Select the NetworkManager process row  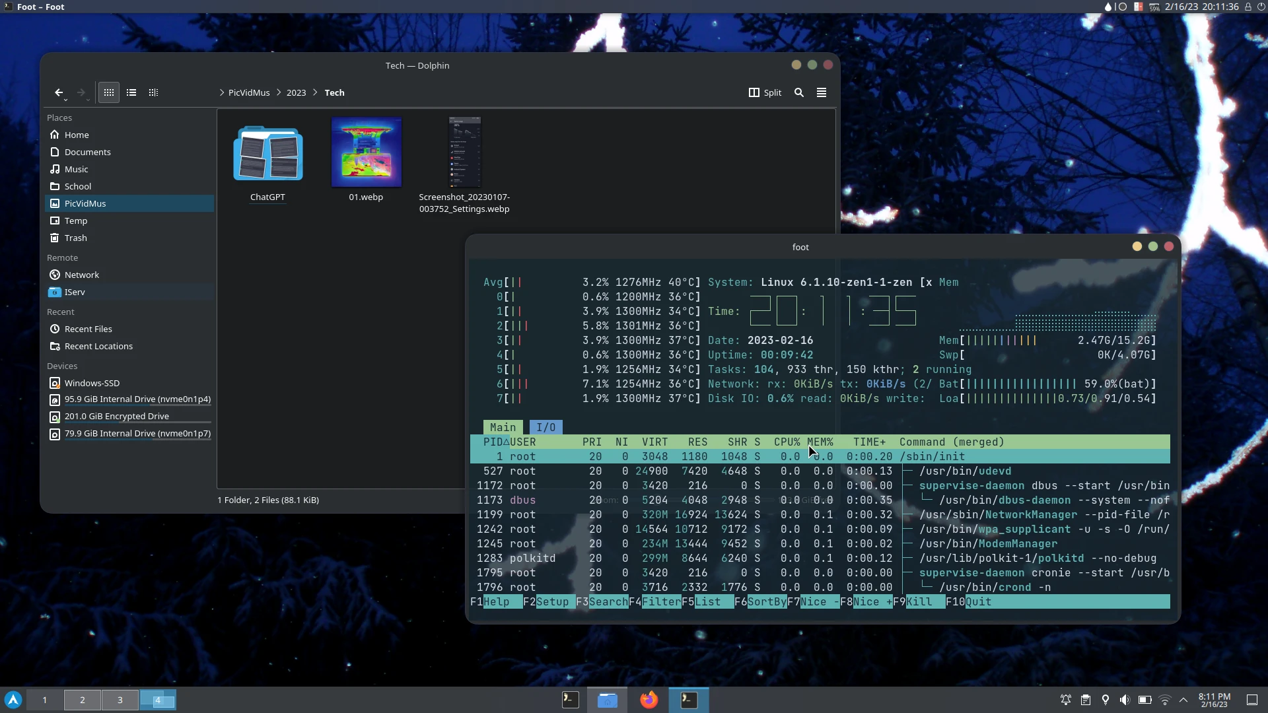820,514
